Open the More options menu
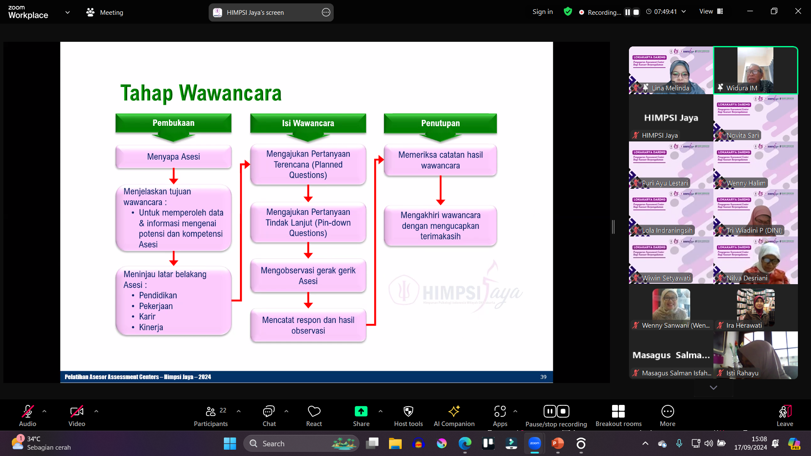 pyautogui.click(x=667, y=412)
